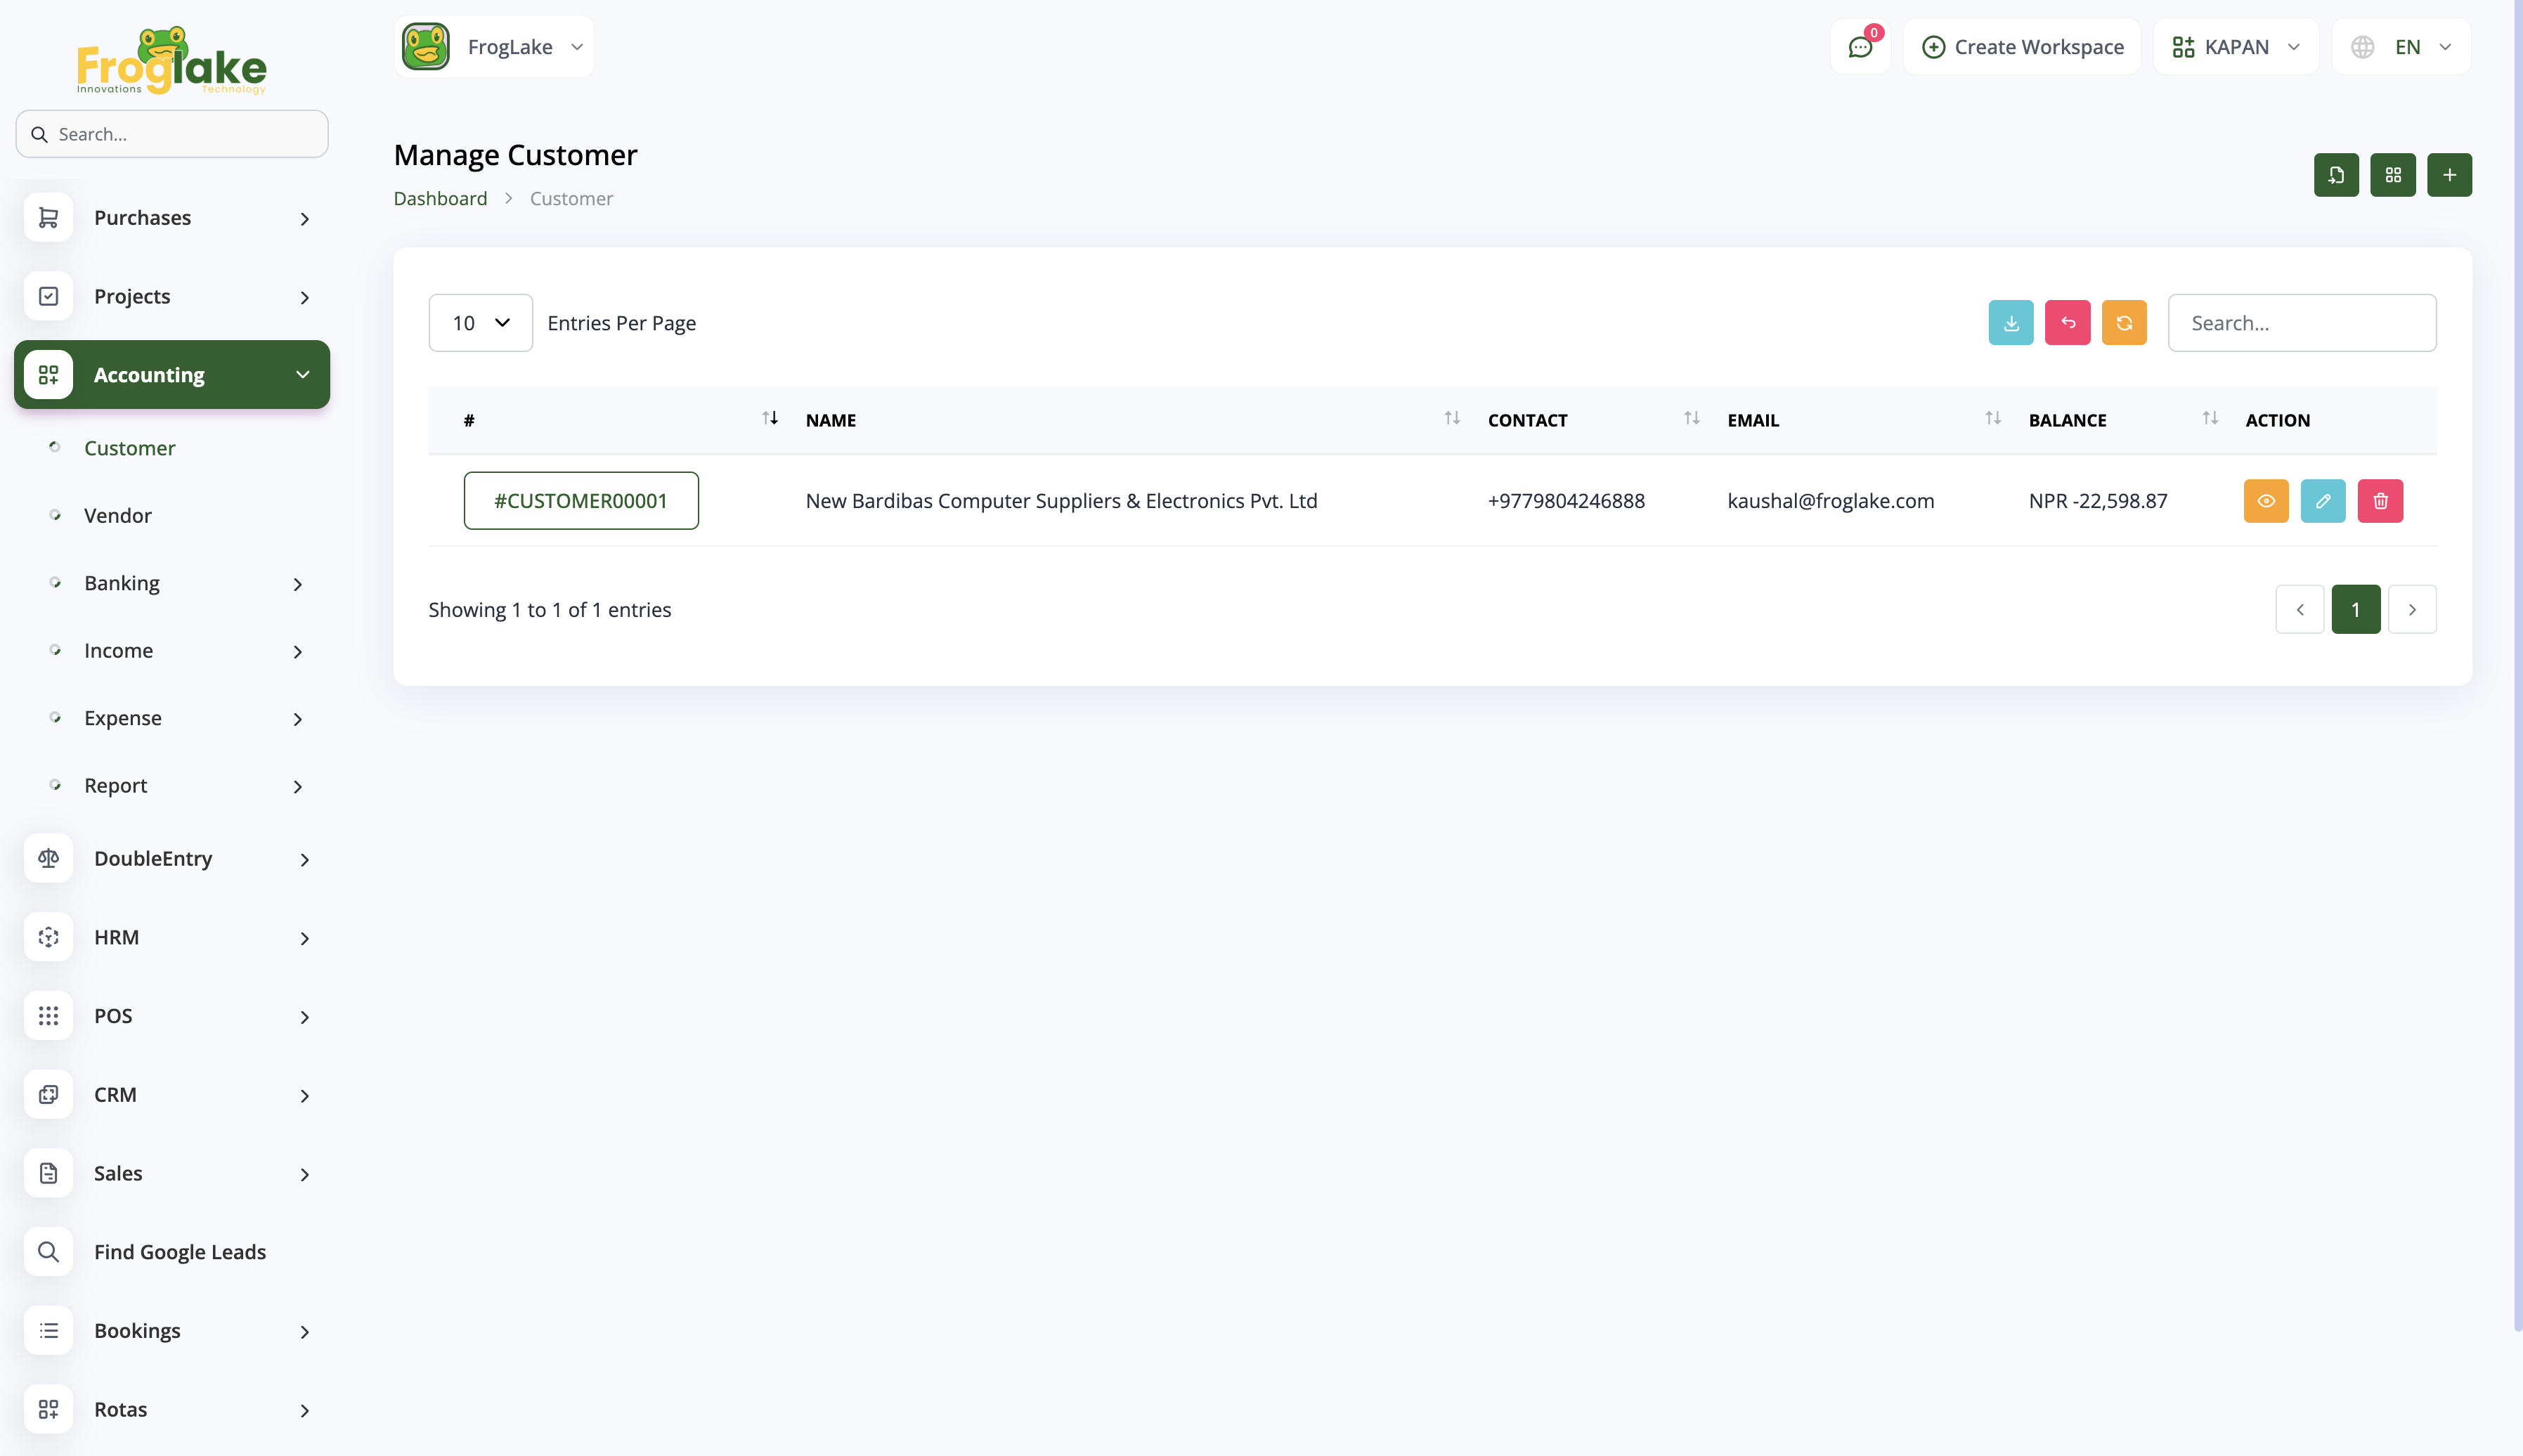Click the orange refresh icon
The width and height of the screenshot is (2523, 1456).
[x=2123, y=323]
